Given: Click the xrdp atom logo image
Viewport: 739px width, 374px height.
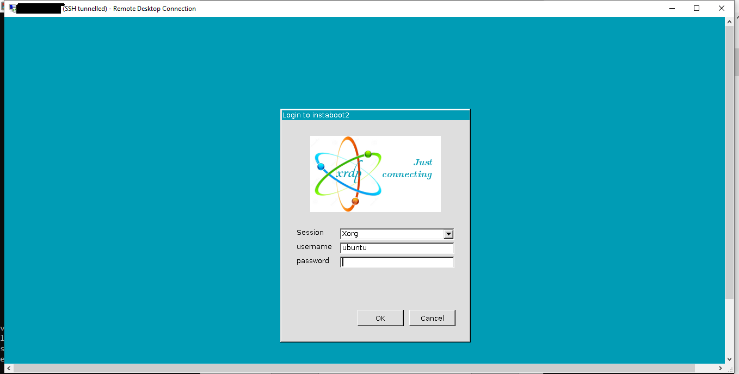Looking at the screenshot, I should pyautogui.click(x=348, y=174).
